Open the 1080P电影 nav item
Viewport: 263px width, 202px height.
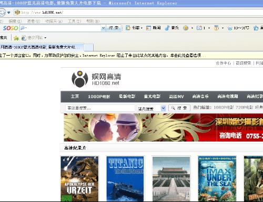click(x=99, y=97)
